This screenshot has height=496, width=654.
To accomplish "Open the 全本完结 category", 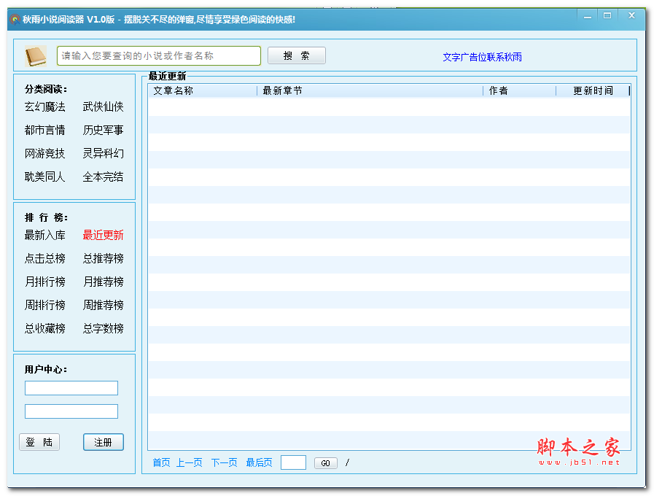I will [x=103, y=177].
